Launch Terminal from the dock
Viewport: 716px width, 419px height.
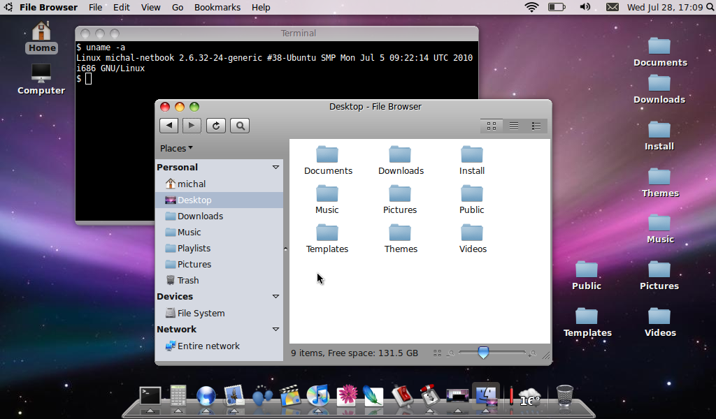150,396
